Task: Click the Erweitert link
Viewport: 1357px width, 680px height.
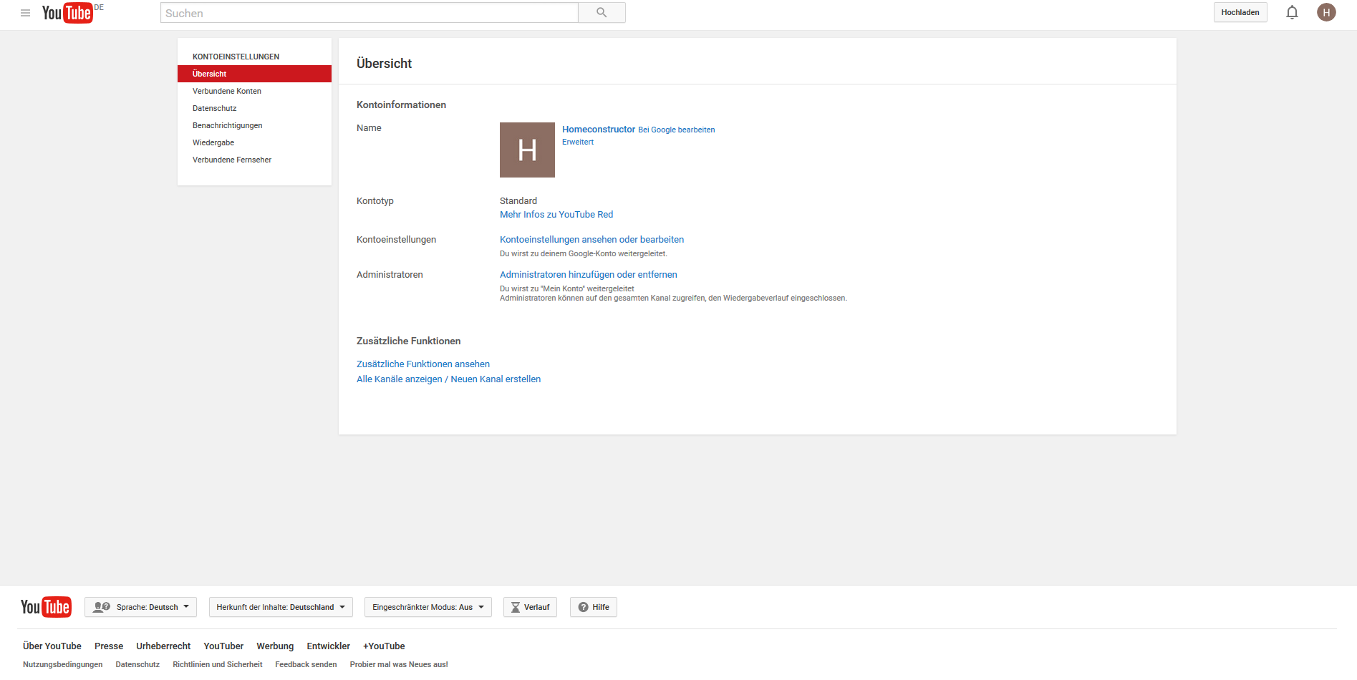Action: pos(578,142)
